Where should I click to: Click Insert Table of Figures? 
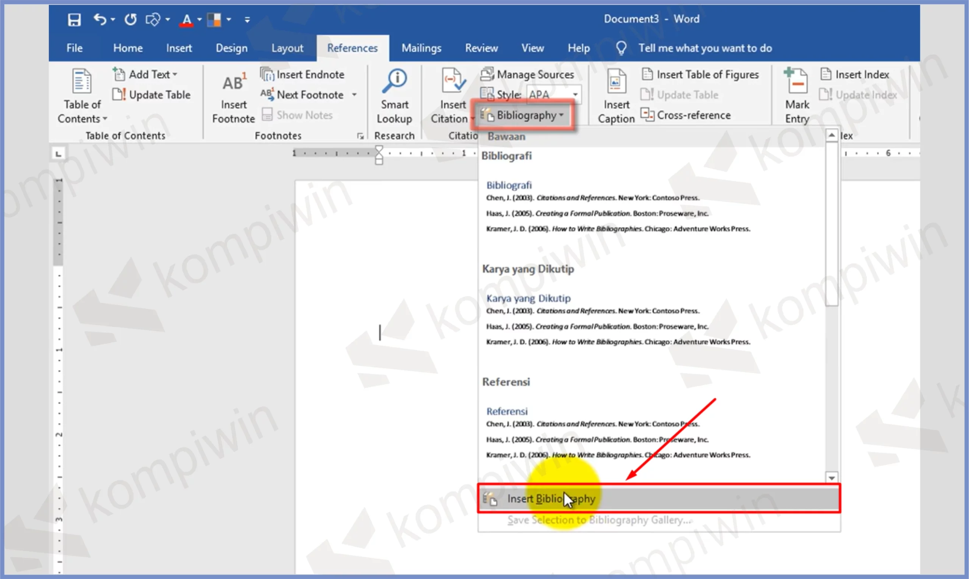pos(701,74)
